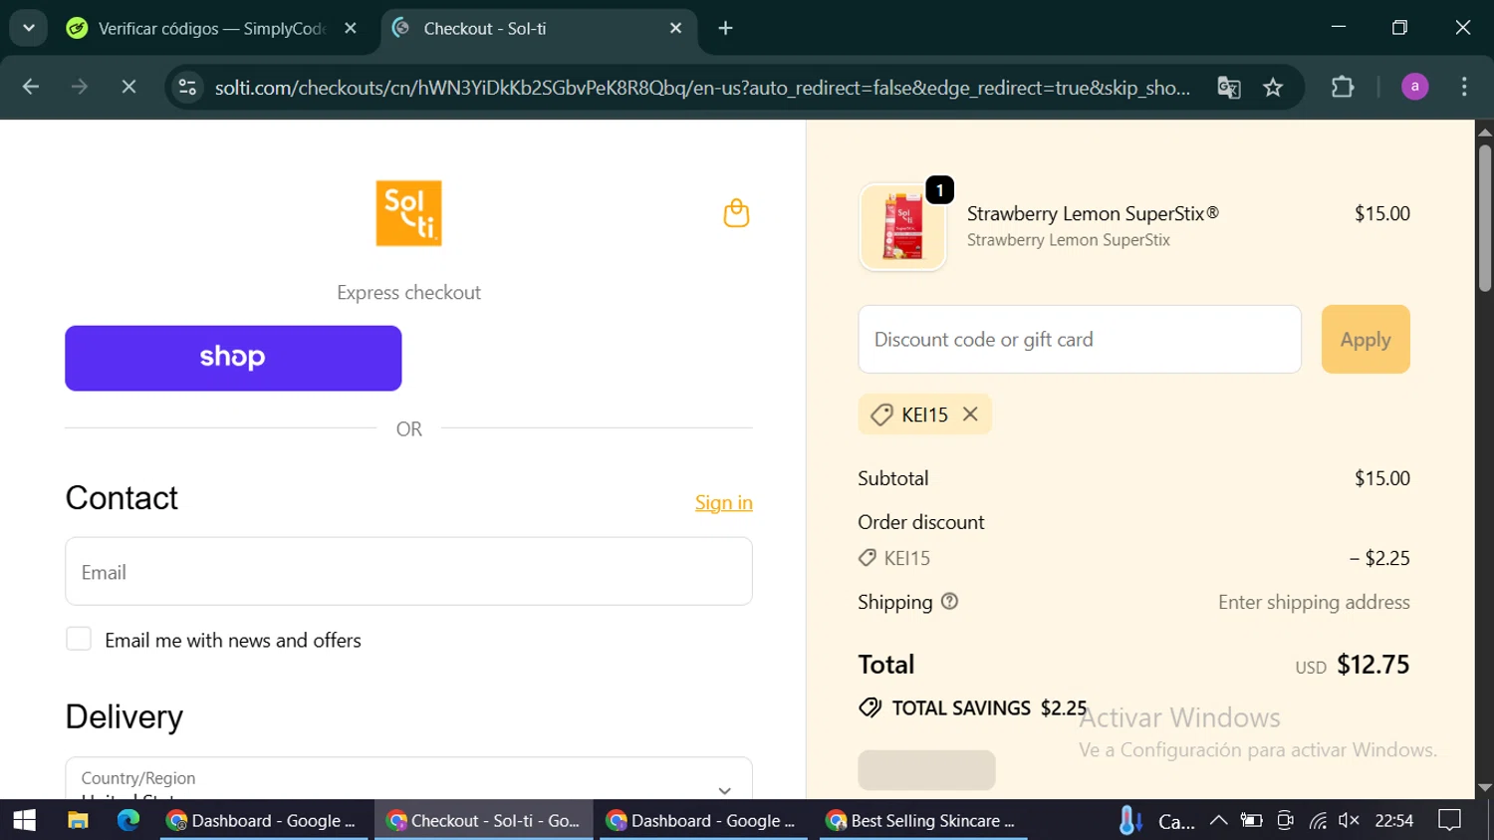
Task: Go back to the previous page
Action: (x=31, y=88)
